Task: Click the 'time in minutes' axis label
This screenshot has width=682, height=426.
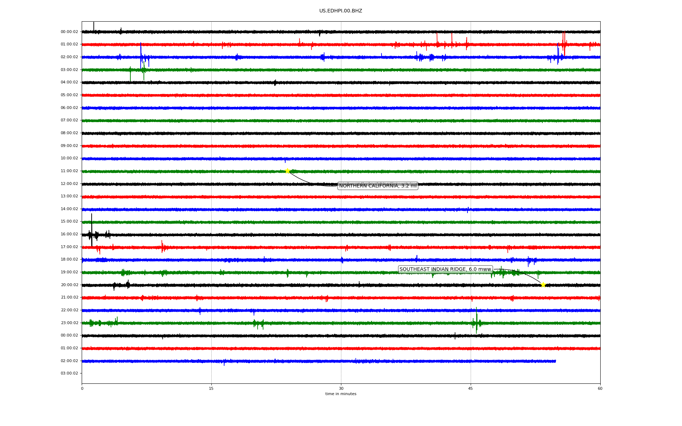Action: coord(341,394)
